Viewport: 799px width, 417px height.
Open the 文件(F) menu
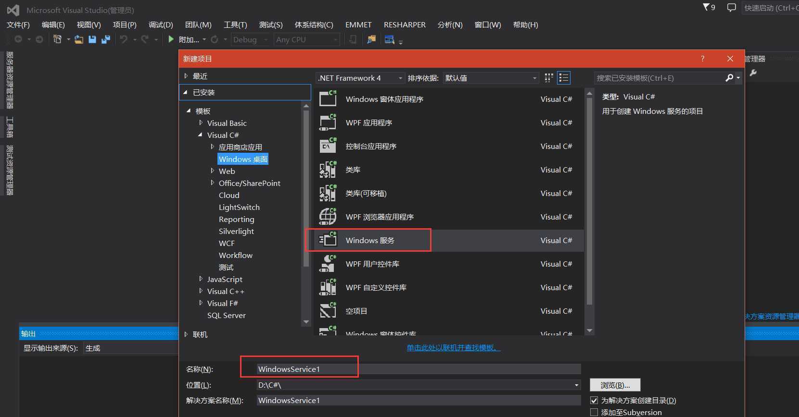tap(18, 25)
